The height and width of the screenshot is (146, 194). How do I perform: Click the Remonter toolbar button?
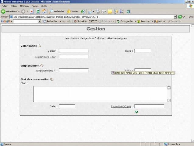click(x=143, y=21)
